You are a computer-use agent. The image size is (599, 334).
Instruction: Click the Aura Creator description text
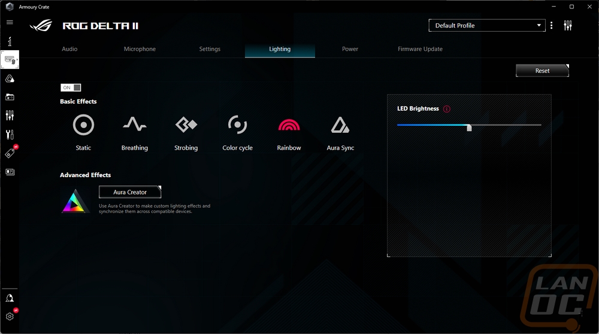tap(155, 208)
